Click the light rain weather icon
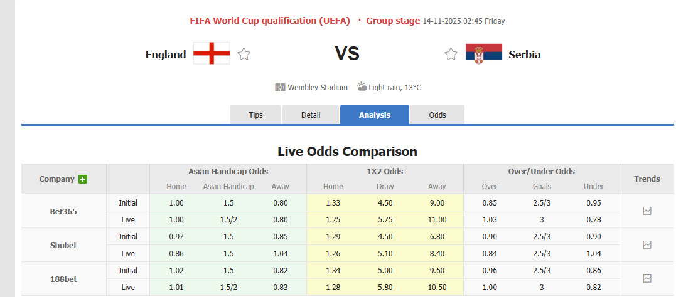 tap(362, 86)
